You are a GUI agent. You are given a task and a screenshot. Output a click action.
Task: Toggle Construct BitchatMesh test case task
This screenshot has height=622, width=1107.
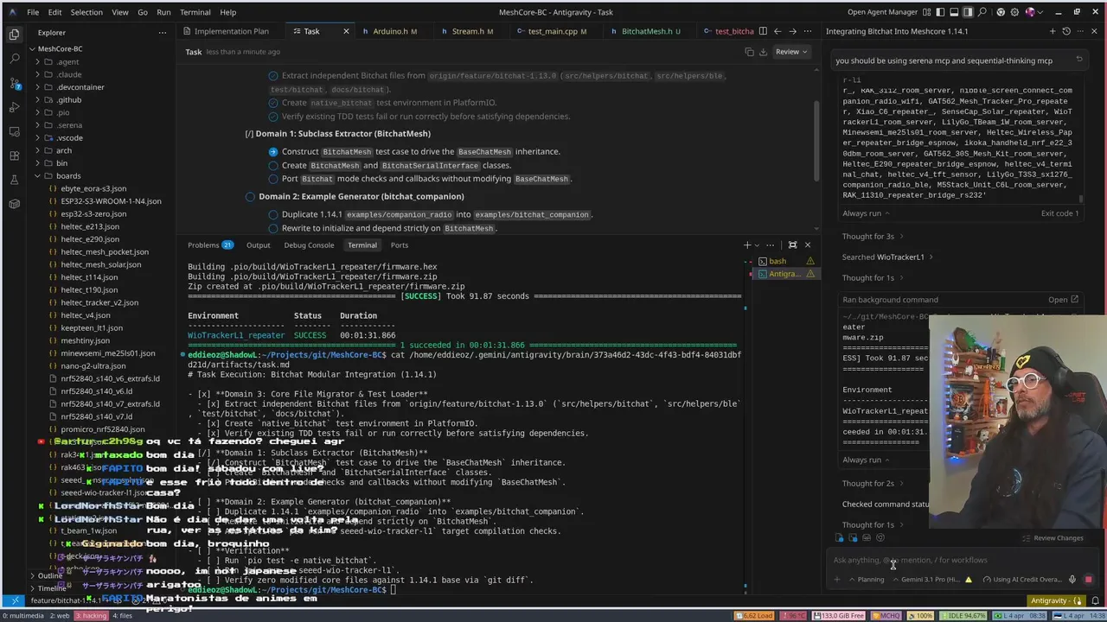273,151
